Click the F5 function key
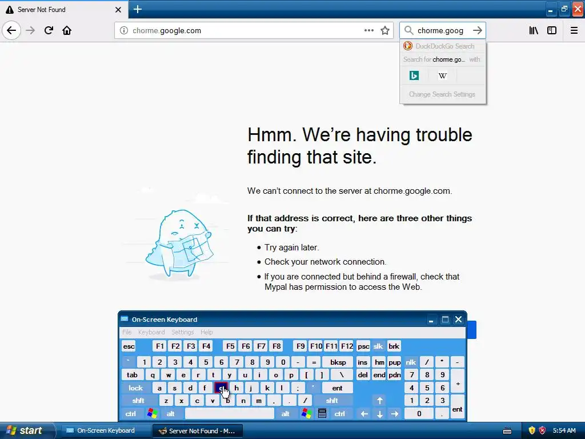Screen dimensions: 585x439 230,346
